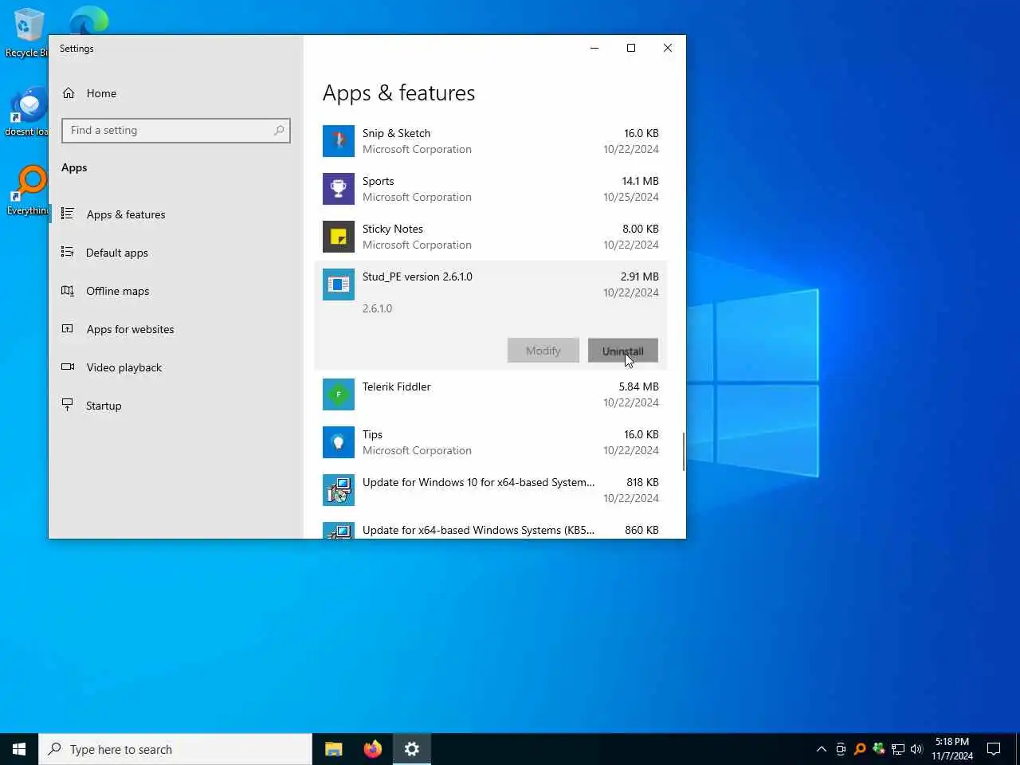Select the Telerik Fiddler entry name
Viewport: 1020px width, 765px height.
coord(396,386)
